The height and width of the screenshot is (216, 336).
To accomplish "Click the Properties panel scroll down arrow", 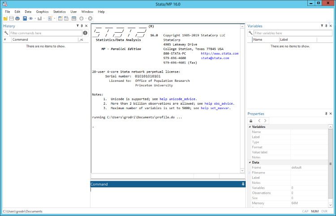I will coord(331,205).
